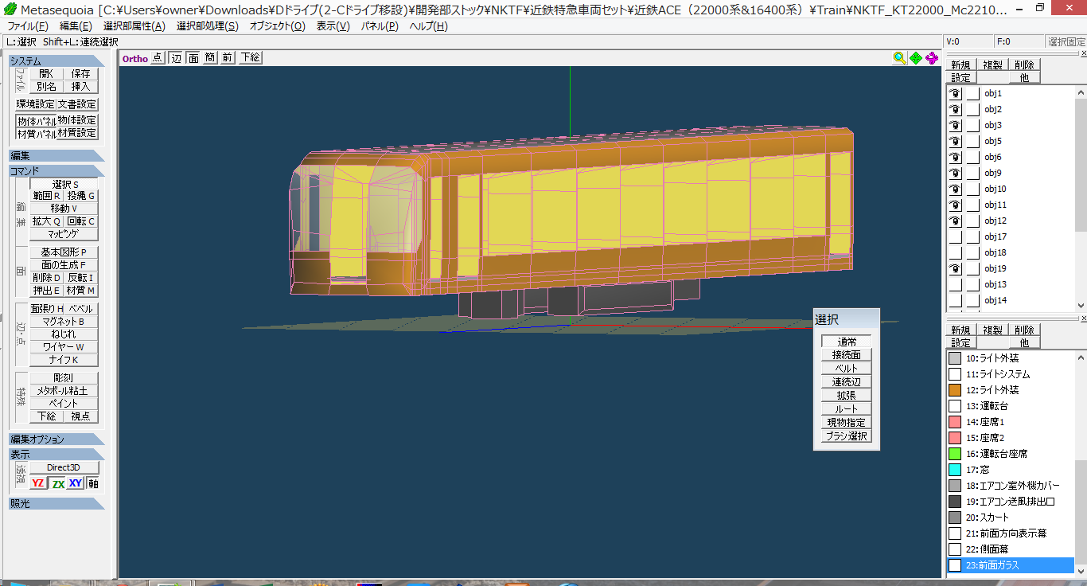1087x586 pixels.
Task: Click pink swatch of 14:座席1
Action: coord(955,422)
